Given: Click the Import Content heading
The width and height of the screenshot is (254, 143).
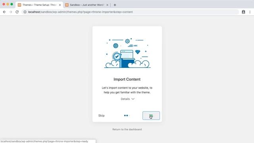Looking at the screenshot, I should 127,79.
